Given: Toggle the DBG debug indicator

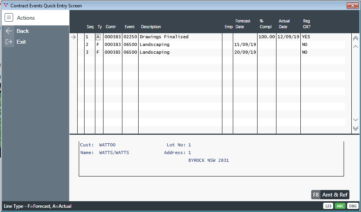Looking at the screenshot, I should 352,206.
